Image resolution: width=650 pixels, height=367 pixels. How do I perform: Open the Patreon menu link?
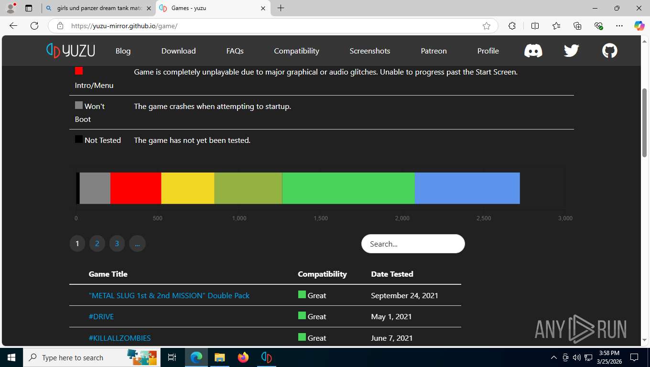click(433, 51)
